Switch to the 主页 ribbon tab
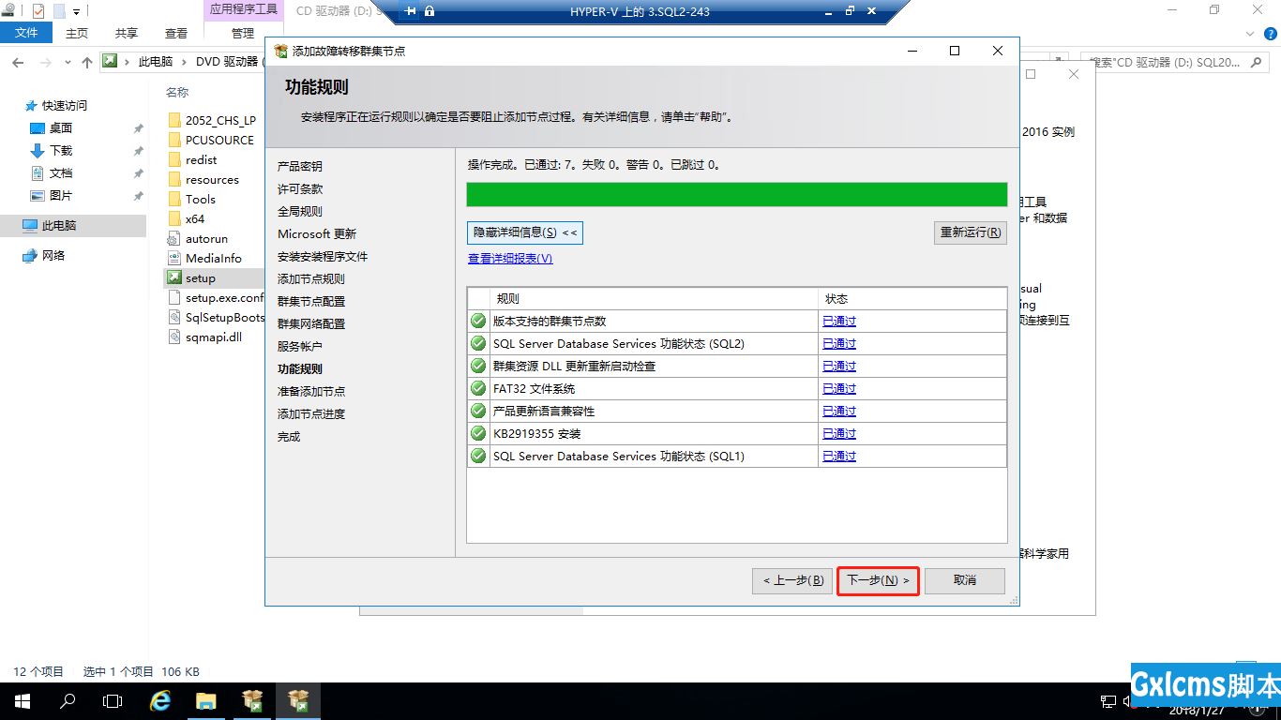The image size is (1281, 720). coord(77,33)
